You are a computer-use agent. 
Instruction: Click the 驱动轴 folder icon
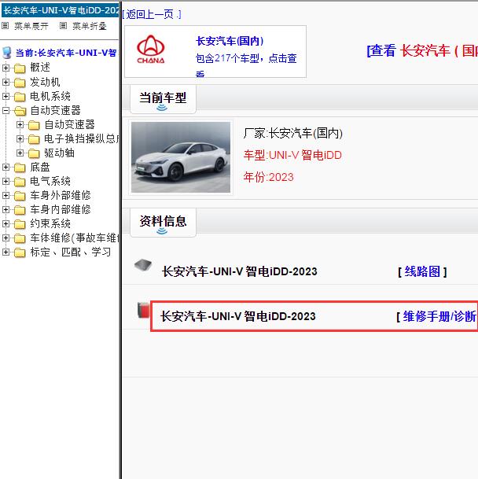(x=34, y=153)
